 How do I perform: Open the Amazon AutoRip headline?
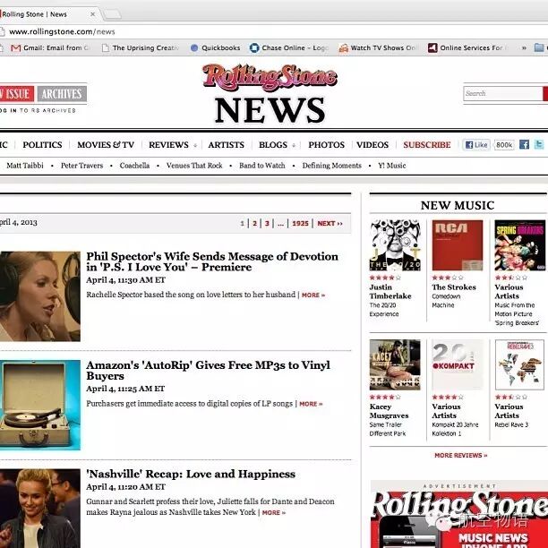(x=208, y=371)
